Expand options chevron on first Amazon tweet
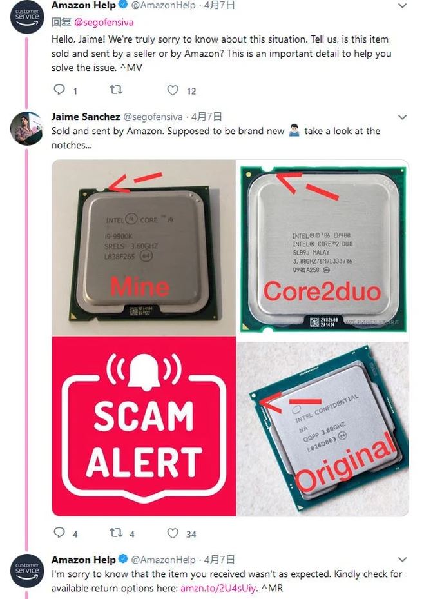This screenshot has height=599, width=433. [403, 6]
